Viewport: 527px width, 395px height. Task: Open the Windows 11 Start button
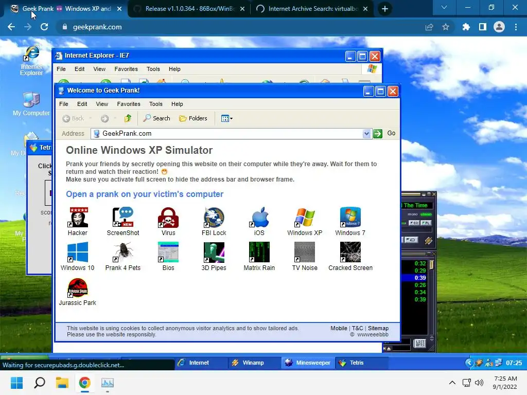(x=16, y=383)
